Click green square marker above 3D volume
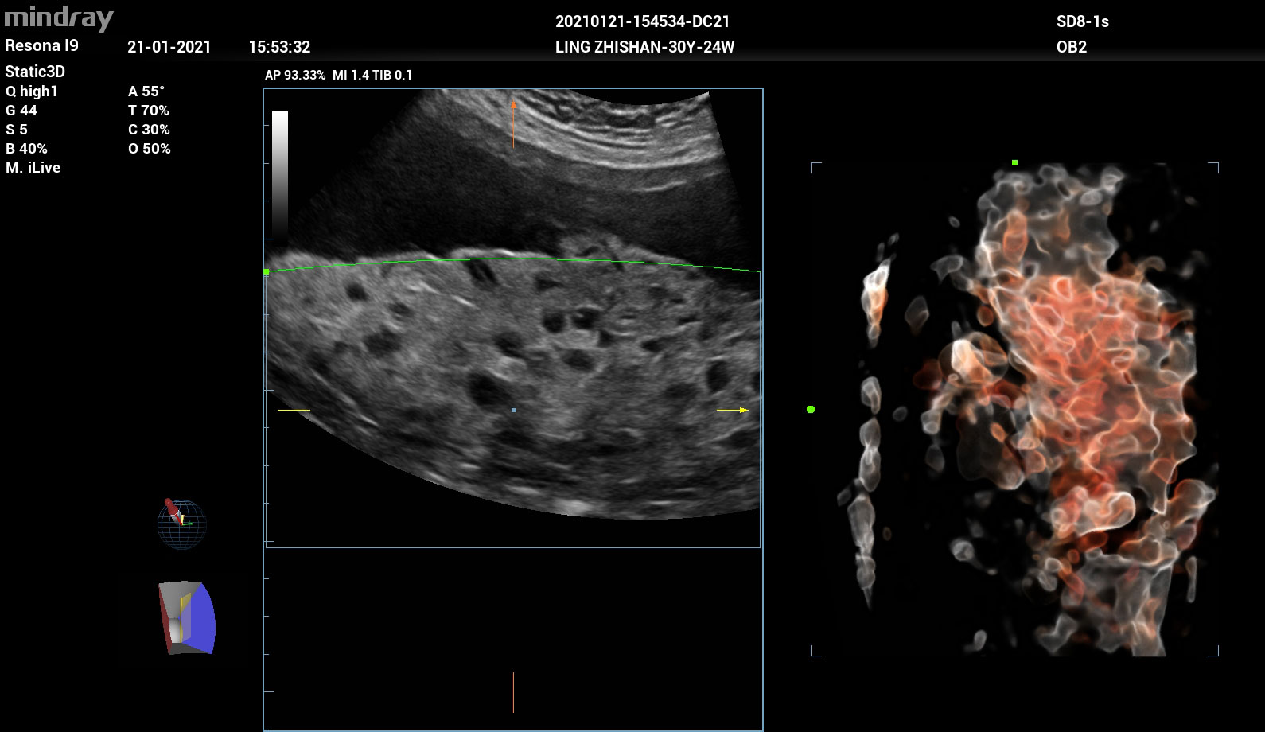The width and height of the screenshot is (1265, 732). coord(1014,163)
